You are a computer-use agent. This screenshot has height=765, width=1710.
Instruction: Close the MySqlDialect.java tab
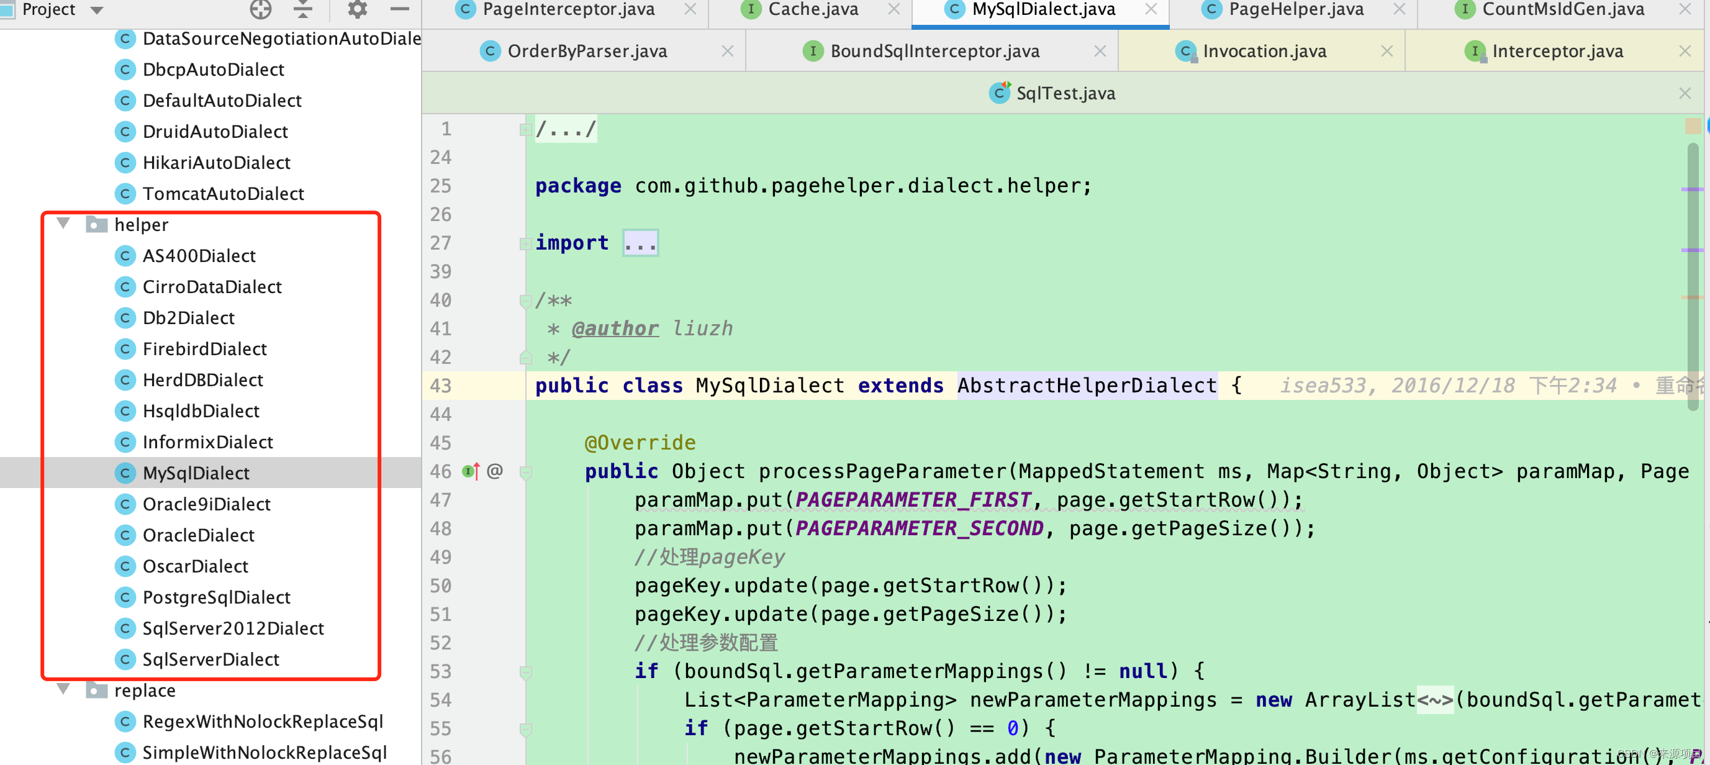pyautogui.click(x=1151, y=9)
